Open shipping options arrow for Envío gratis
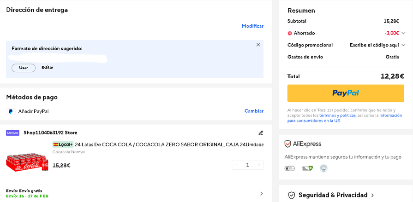413x202 pixels. coord(262,194)
